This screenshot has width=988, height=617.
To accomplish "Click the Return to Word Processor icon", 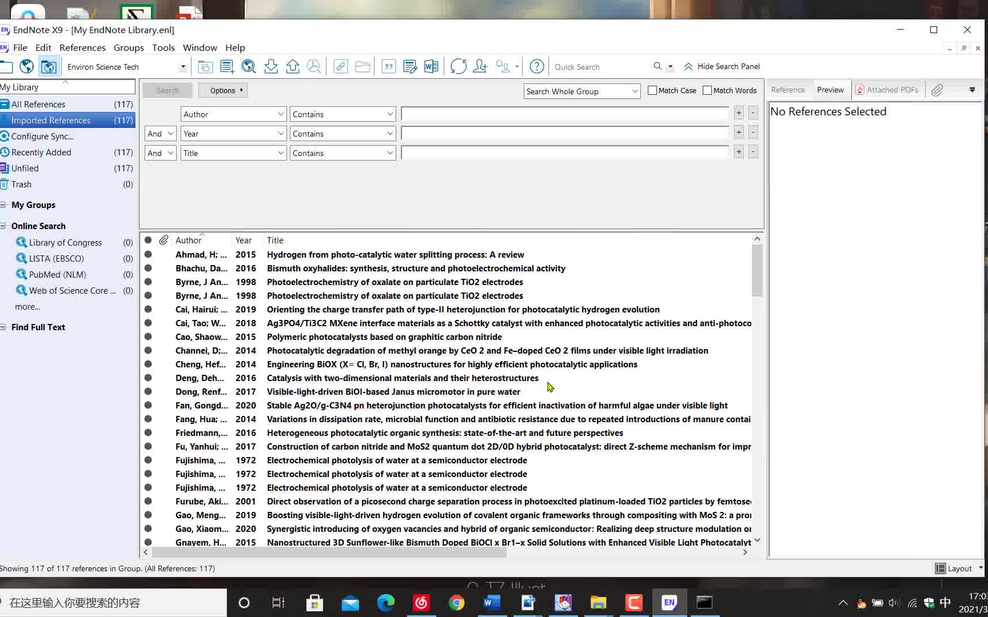I will pyautogui.click(x=431, y=67).
